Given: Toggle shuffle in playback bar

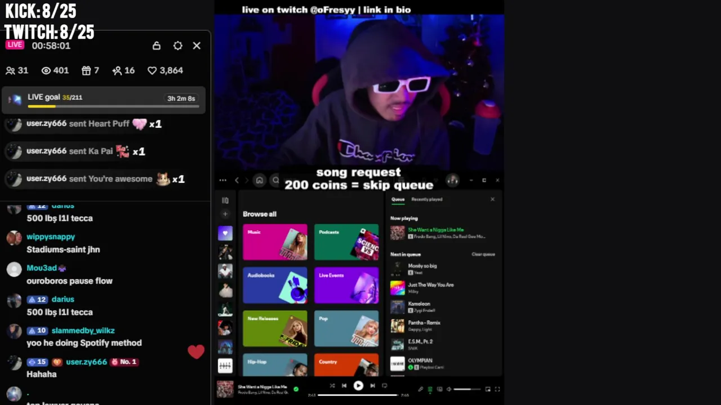Looking at the screenshot, I should click(x=332, y=385).
